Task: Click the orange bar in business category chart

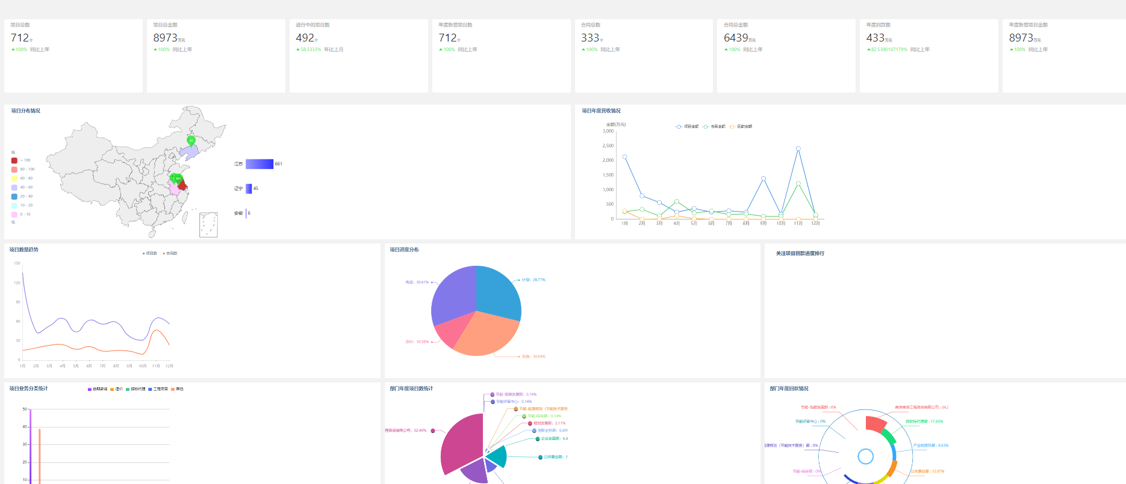Action: [x=39, y=456]
